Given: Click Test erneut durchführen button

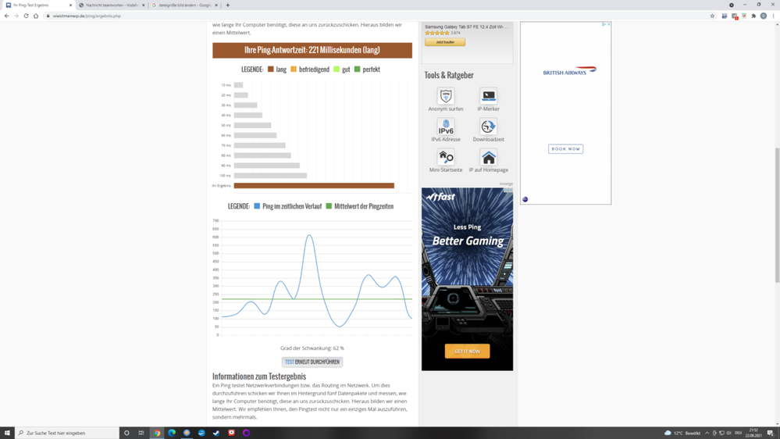Looking at the screenshot, I should click(312, 362).
